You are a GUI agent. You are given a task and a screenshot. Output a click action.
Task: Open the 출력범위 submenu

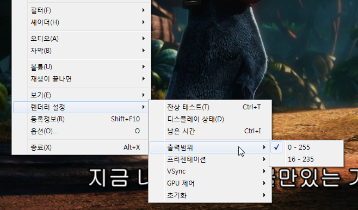(x=210, y=147)
